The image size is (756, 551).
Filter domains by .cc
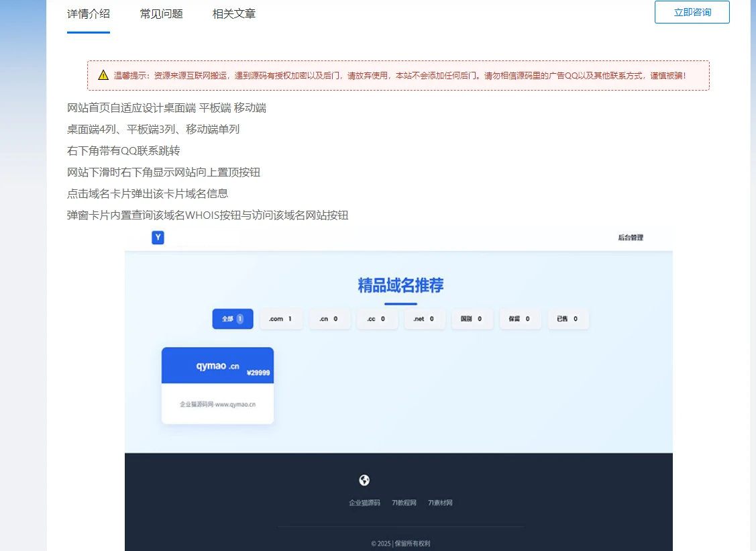(377, 319)
